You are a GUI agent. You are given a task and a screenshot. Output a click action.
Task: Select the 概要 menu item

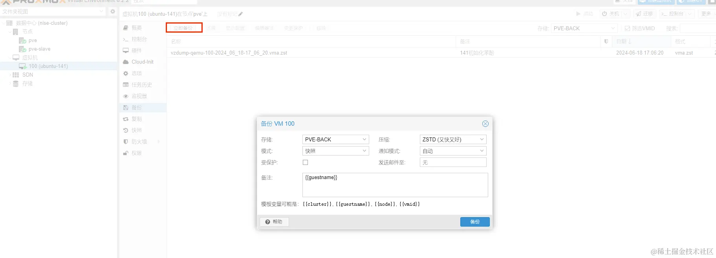[x=143, y=28]
